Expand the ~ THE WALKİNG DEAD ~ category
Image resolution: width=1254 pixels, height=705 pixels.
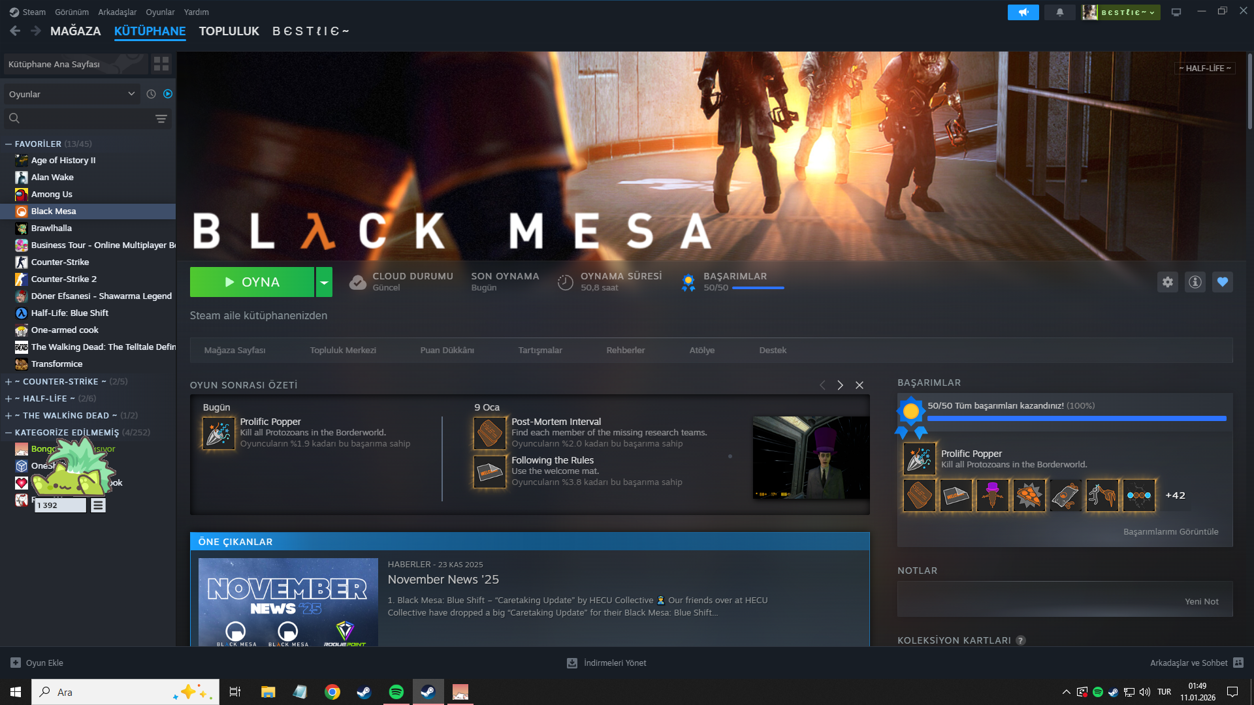click(8, 416)
